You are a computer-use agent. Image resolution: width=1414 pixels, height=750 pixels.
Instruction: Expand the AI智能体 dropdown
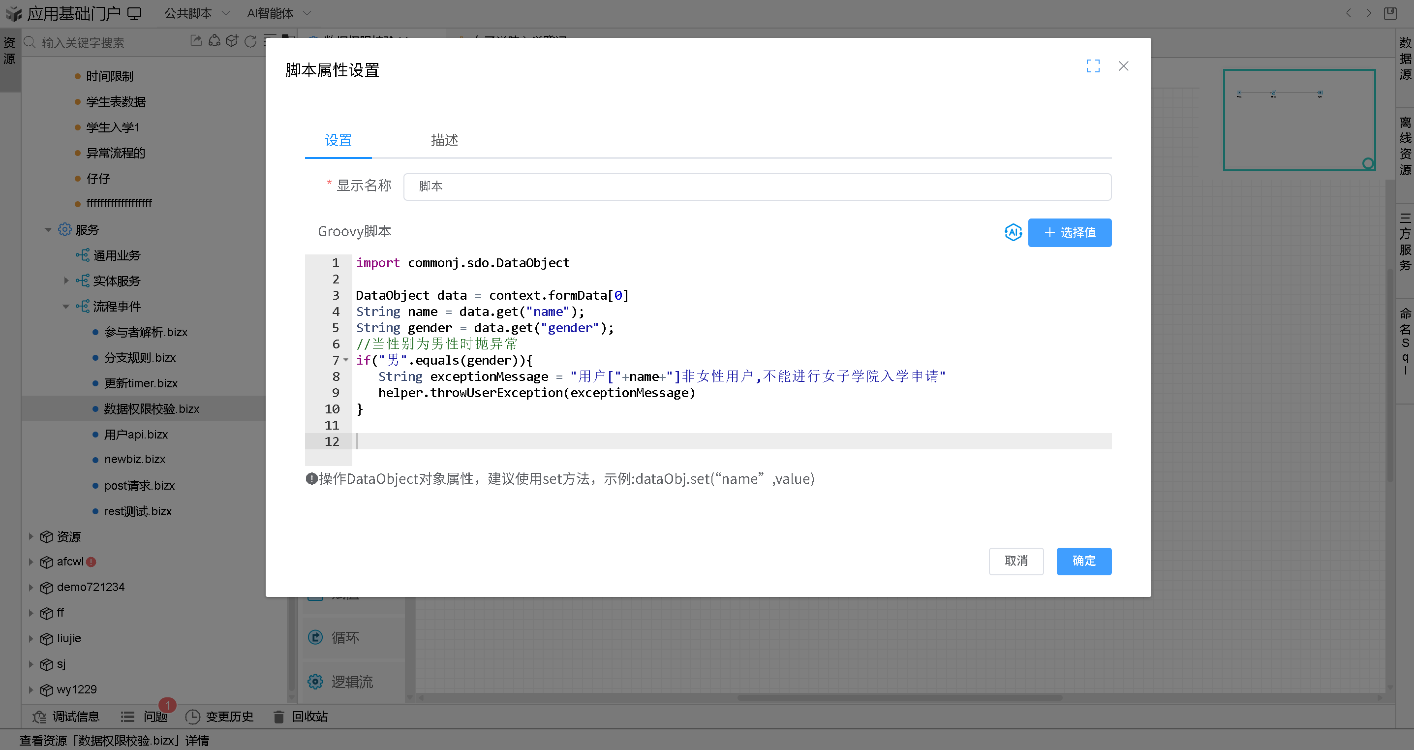point(278,13)
